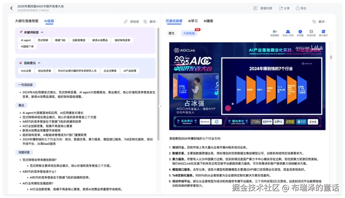
Task: Click the 原链接 link text
Action: 134,21
